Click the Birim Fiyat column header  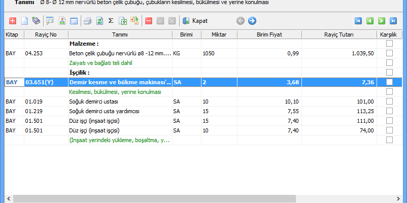pos(269,35)
